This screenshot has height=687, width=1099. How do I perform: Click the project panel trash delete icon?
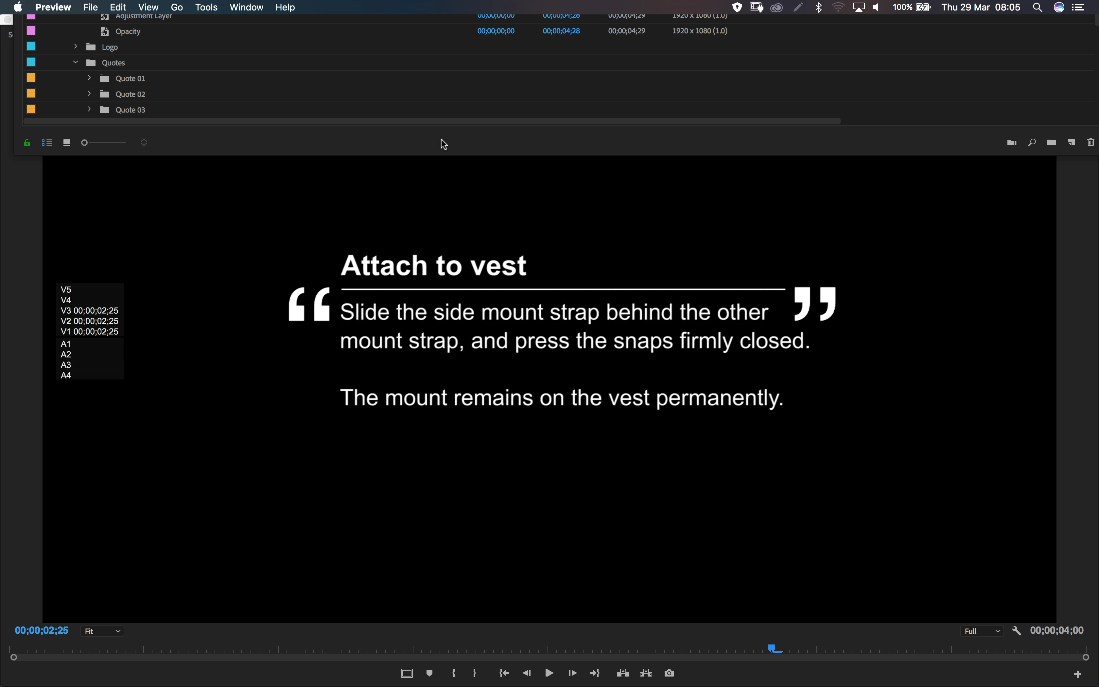coord(1090,143)
